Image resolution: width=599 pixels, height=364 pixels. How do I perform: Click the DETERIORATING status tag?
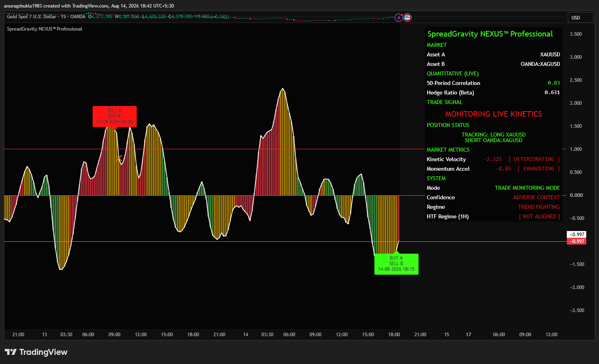click(x=534, y=159)
